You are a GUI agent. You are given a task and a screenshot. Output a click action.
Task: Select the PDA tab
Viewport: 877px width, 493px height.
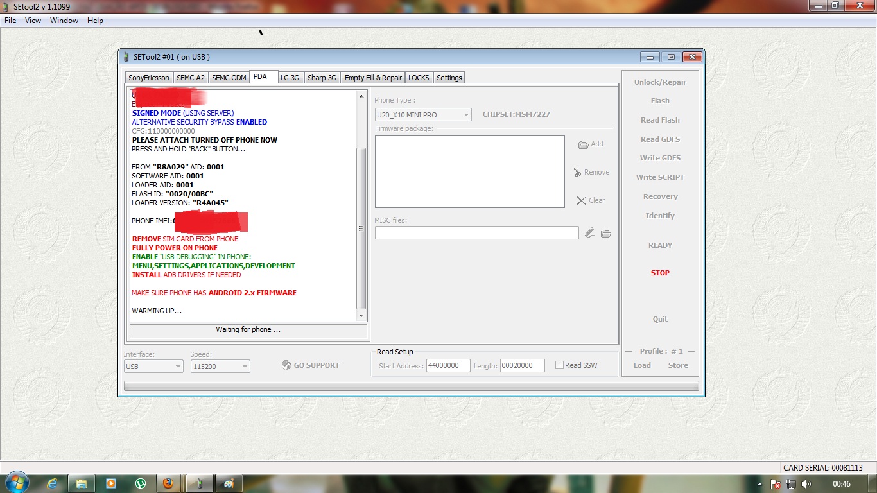[263, 76]
